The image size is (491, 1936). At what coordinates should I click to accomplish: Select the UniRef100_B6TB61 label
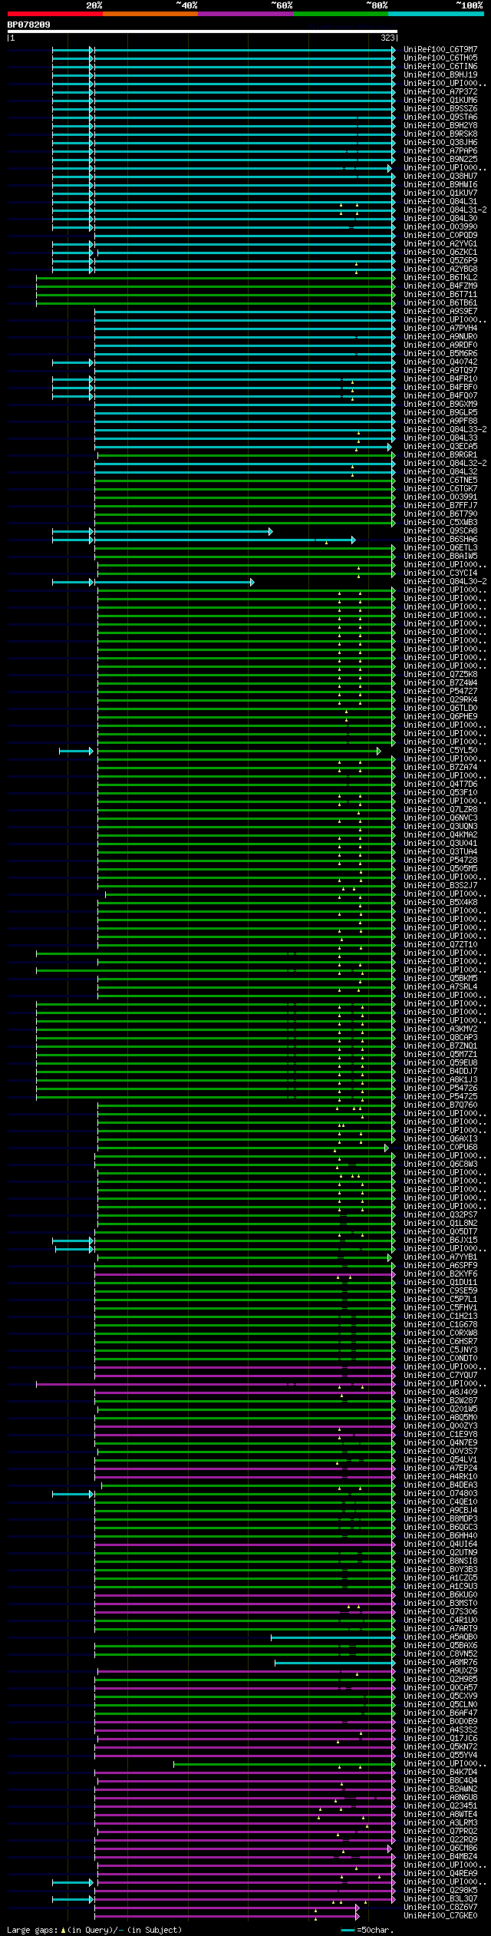click(x=440, y=303)
